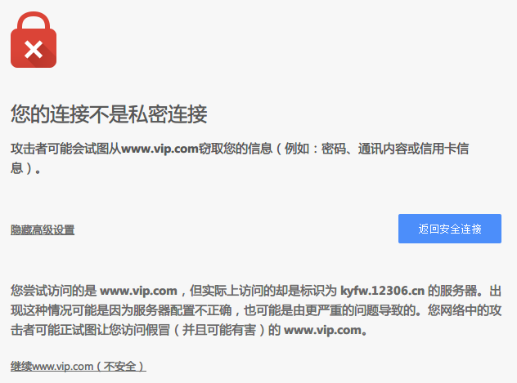517x383 pixels.
Task: Collapse details via 隐藏高级设置 link
Action: [43, 229]
